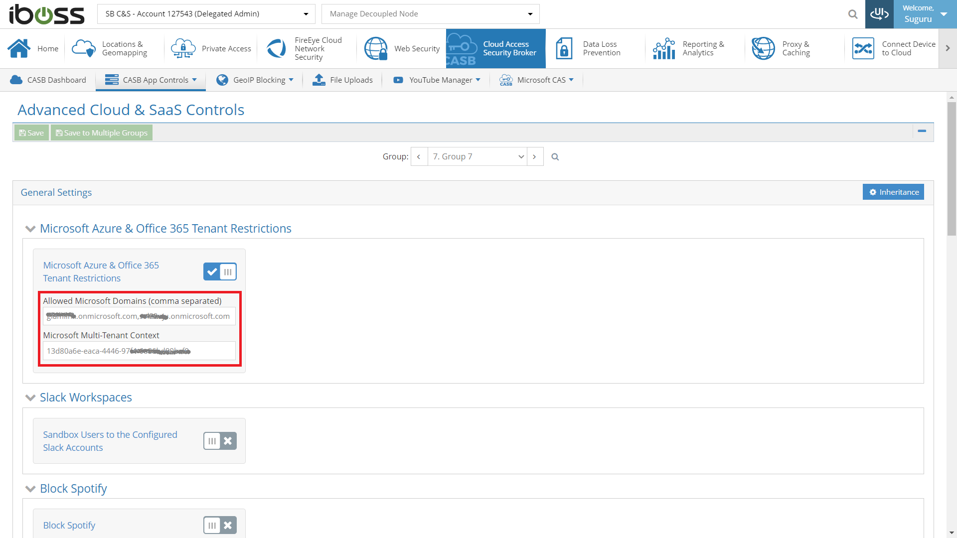Click the Block Spotify option label

[69, 525]
